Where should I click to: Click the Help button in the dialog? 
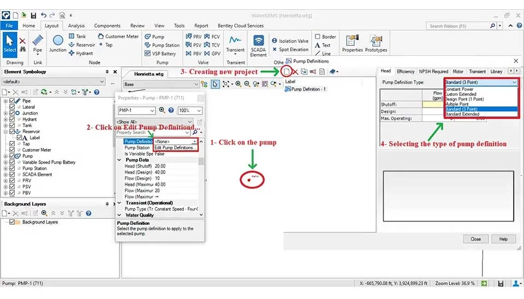click(503, 239)
